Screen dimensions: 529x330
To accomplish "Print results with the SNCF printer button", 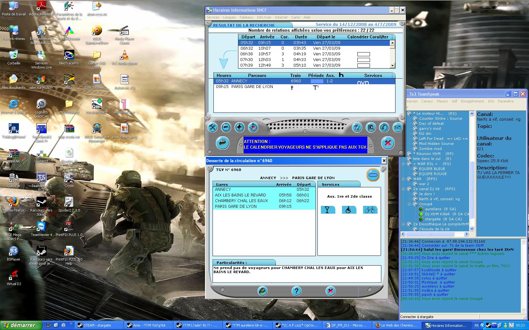I will click(x=223, y=143).
